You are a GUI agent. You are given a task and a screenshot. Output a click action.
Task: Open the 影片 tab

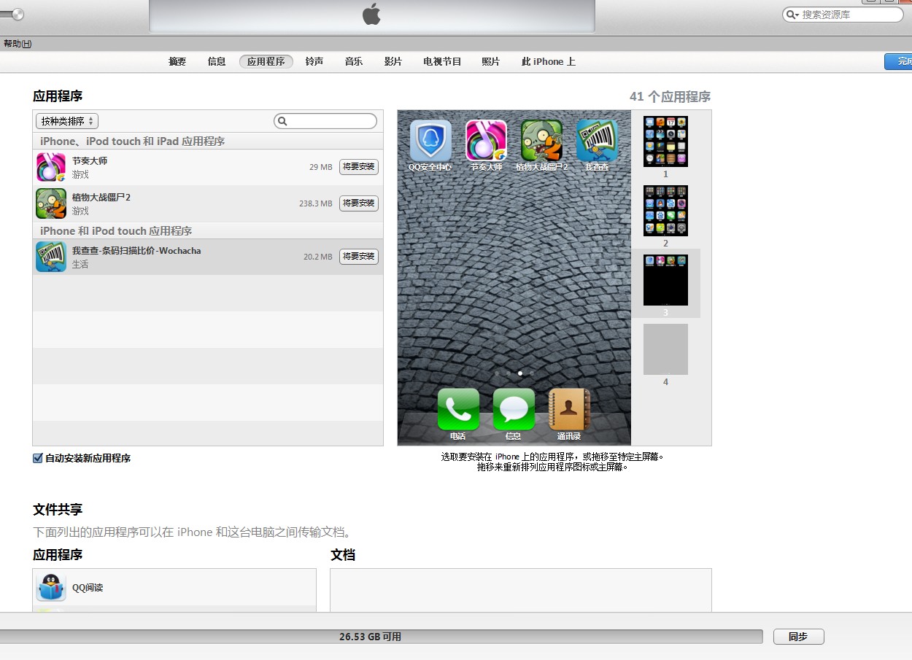pos(393,62)
